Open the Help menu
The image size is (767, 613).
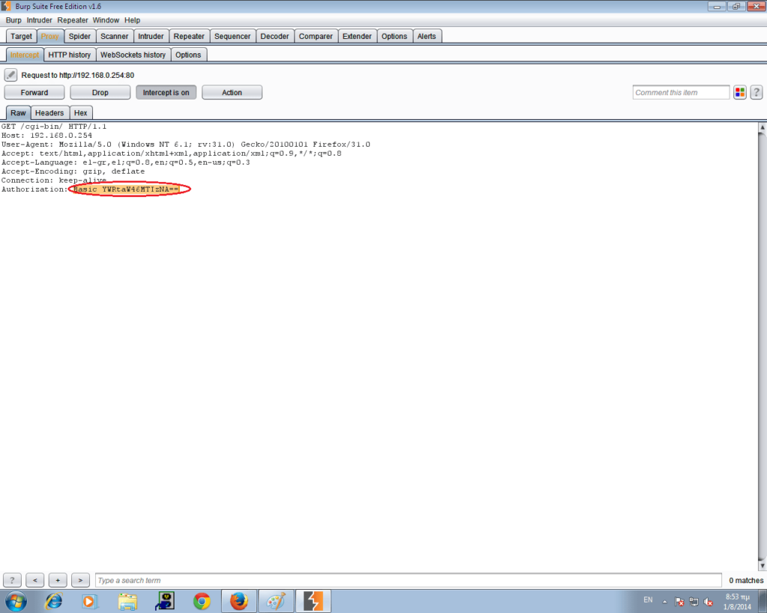coord(132,20)
